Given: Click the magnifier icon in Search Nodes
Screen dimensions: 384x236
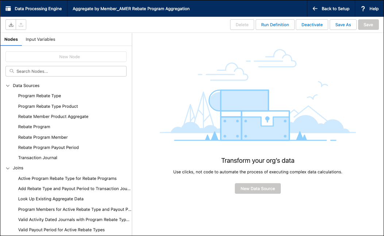Looking at the screenshot, I should 11,71.
